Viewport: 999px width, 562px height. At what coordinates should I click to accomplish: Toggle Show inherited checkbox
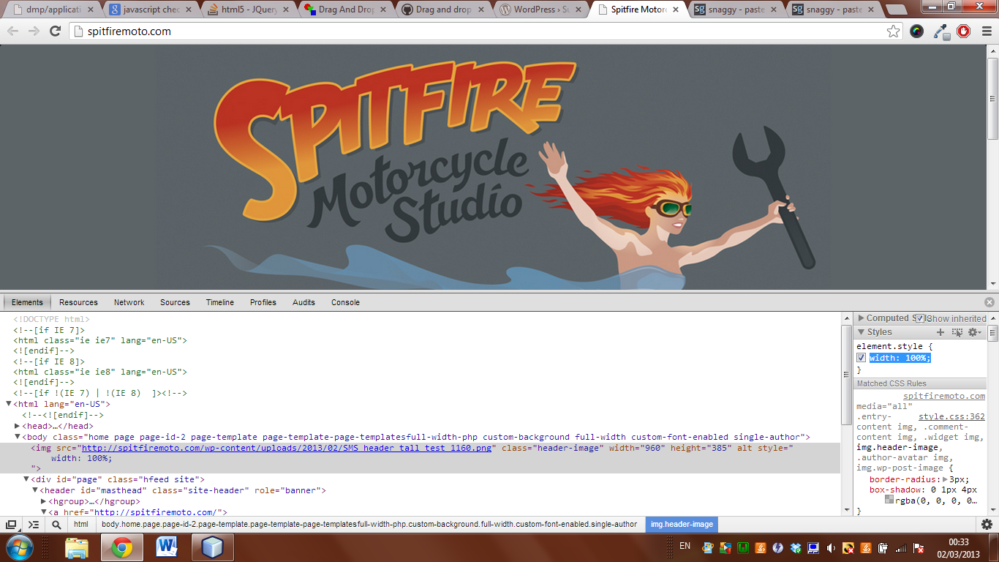[920, 318]
